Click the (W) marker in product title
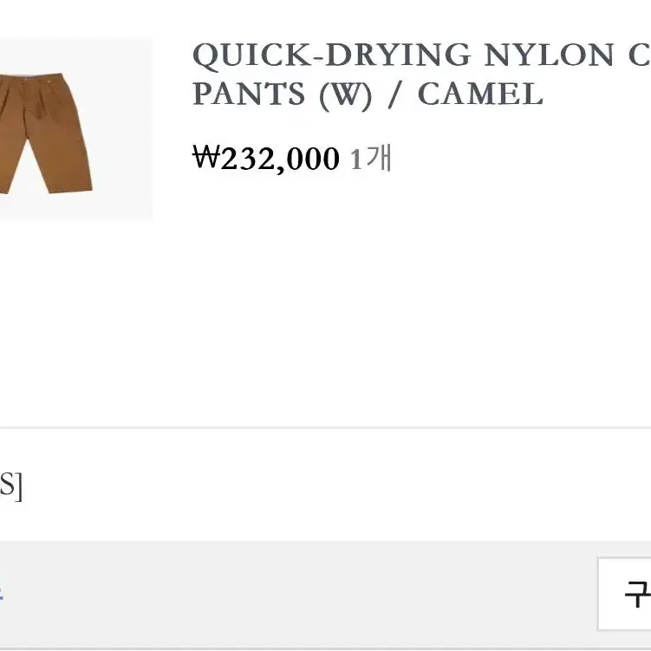The height and width of the screenshot is (651, 651). [345, 95]
